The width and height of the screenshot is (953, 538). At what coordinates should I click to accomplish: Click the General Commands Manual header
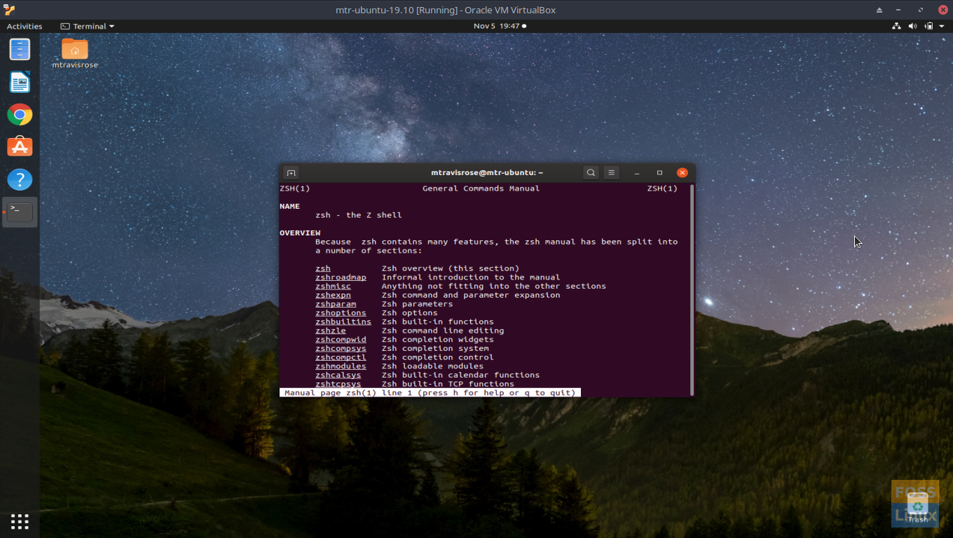(x=481, y=188)
